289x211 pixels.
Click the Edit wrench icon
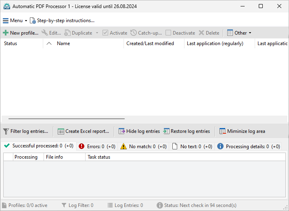44,33
